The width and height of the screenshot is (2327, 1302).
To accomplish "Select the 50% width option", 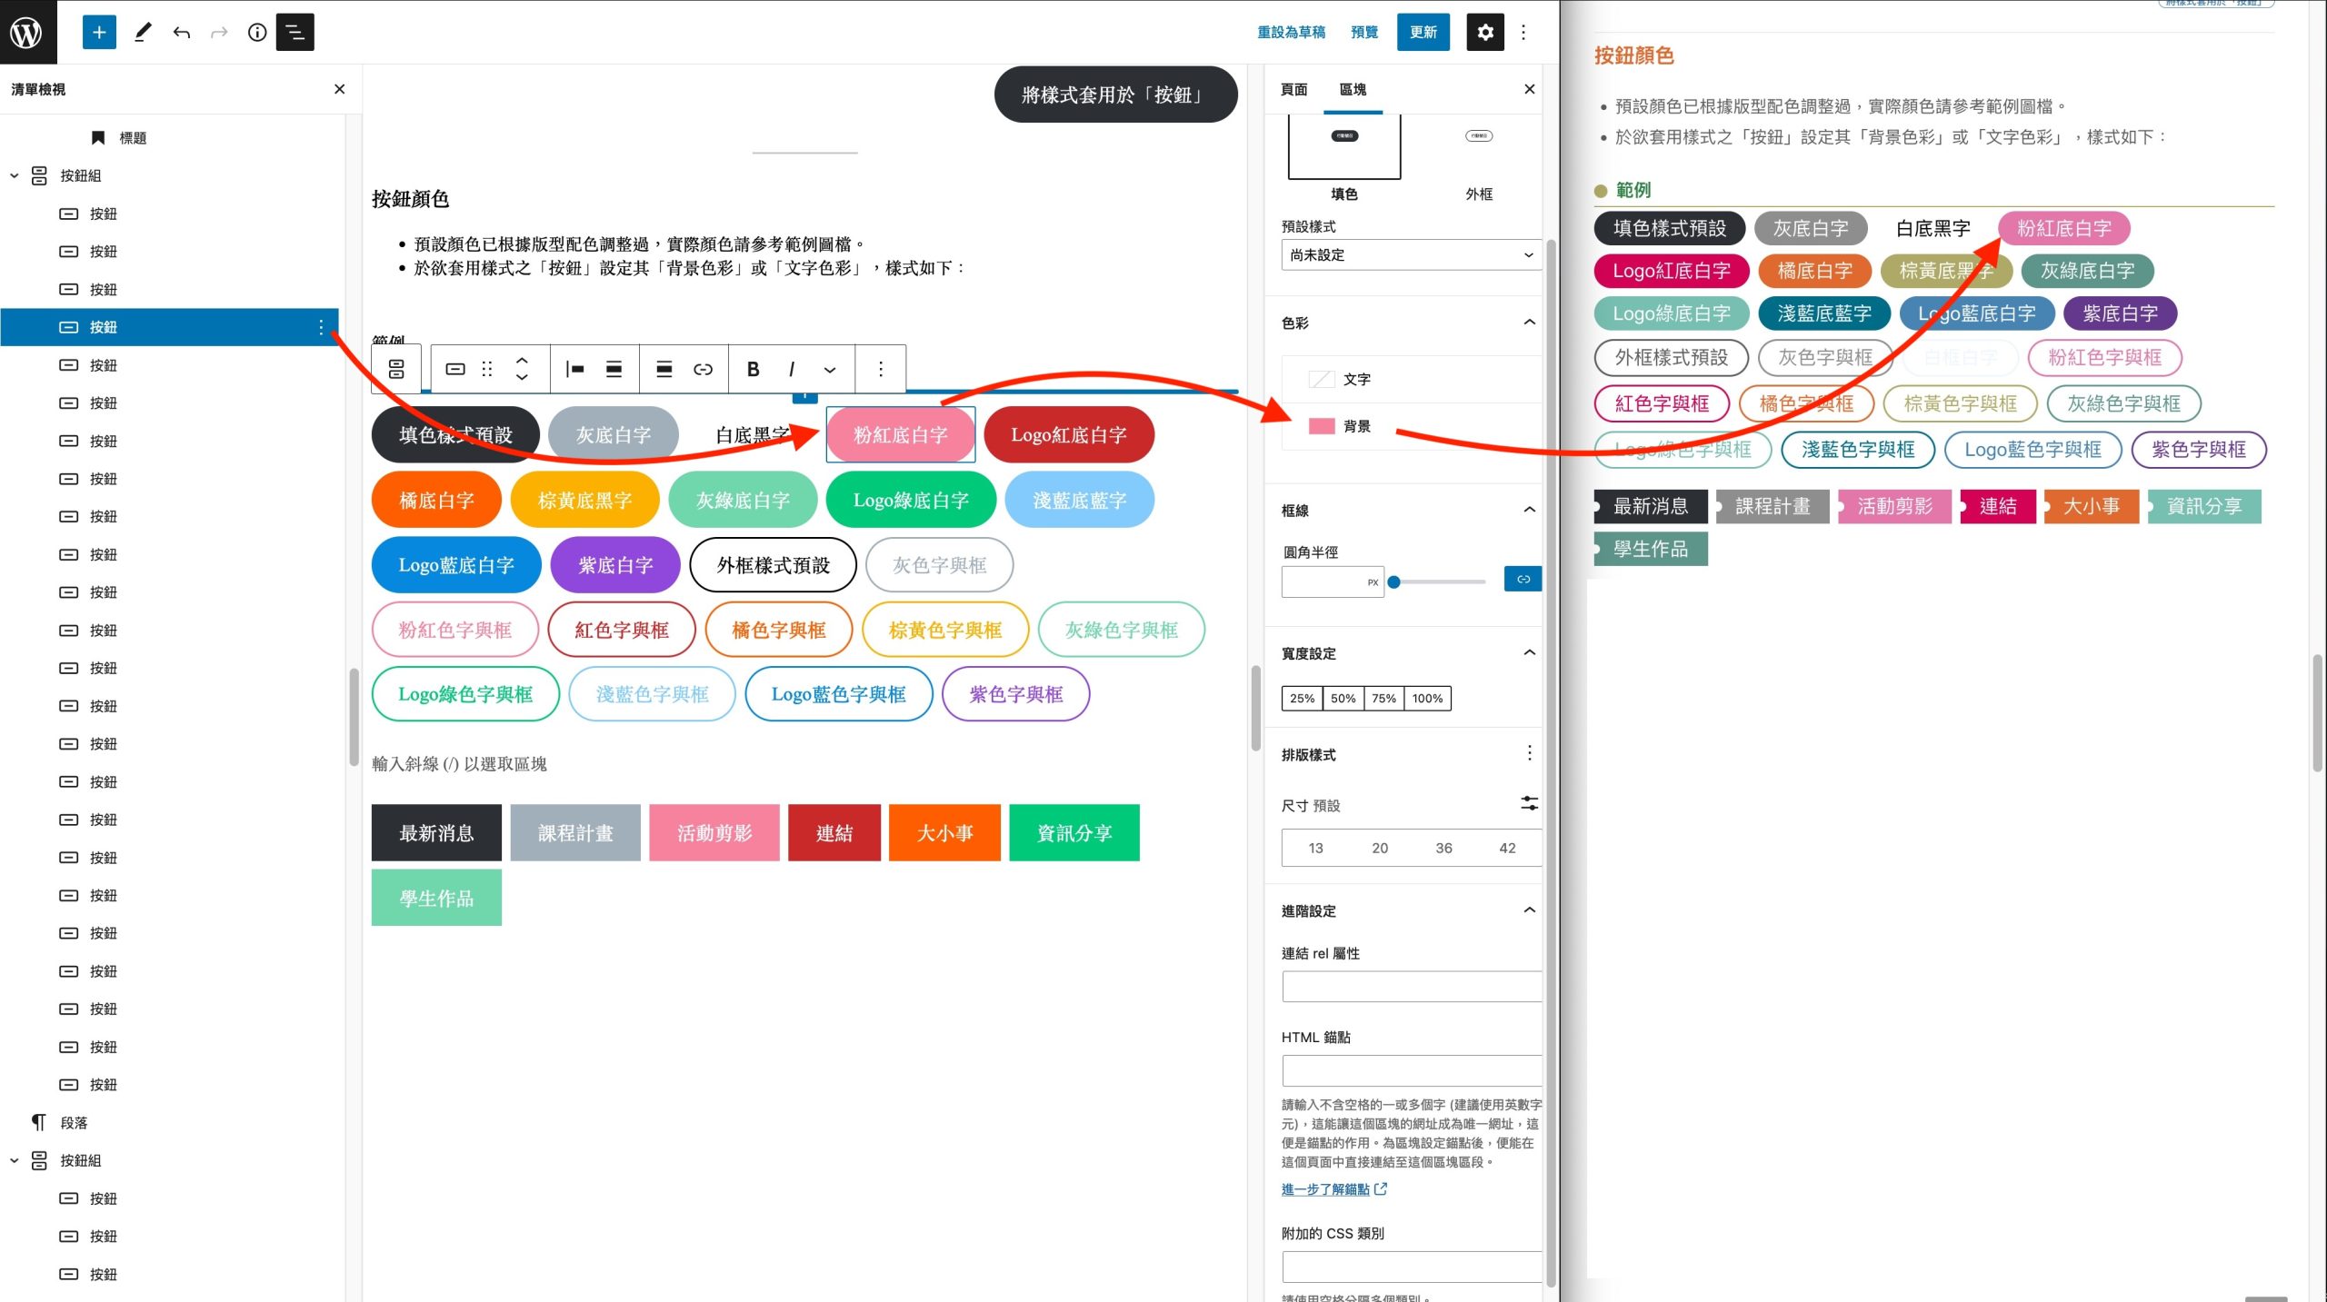I will pyautogui.click(x=1343, y=698).
